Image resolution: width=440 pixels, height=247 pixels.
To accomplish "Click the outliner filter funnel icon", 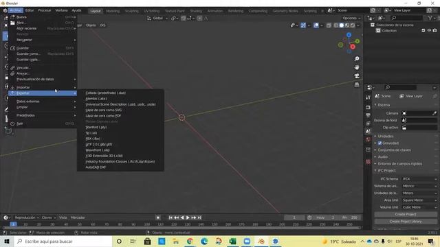I will point(430,18).
